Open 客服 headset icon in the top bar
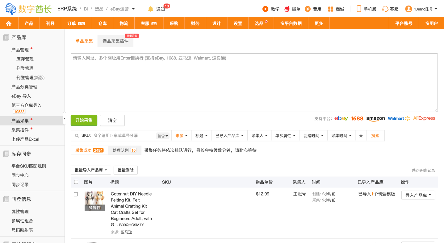The height and width of the screenshot is (243, 444). pyautogui.click(x=385, y=9)
